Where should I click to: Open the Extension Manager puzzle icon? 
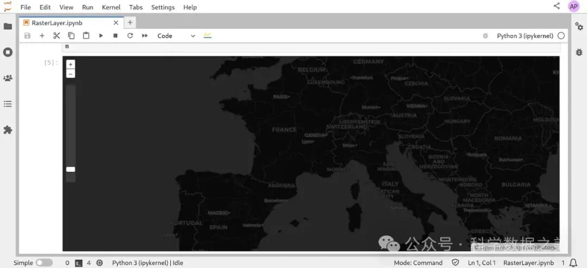8,130
